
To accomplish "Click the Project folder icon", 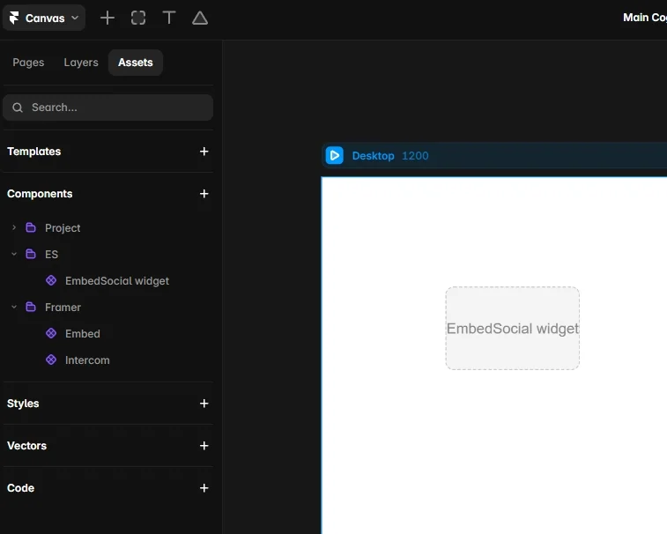I will point(31,227).
